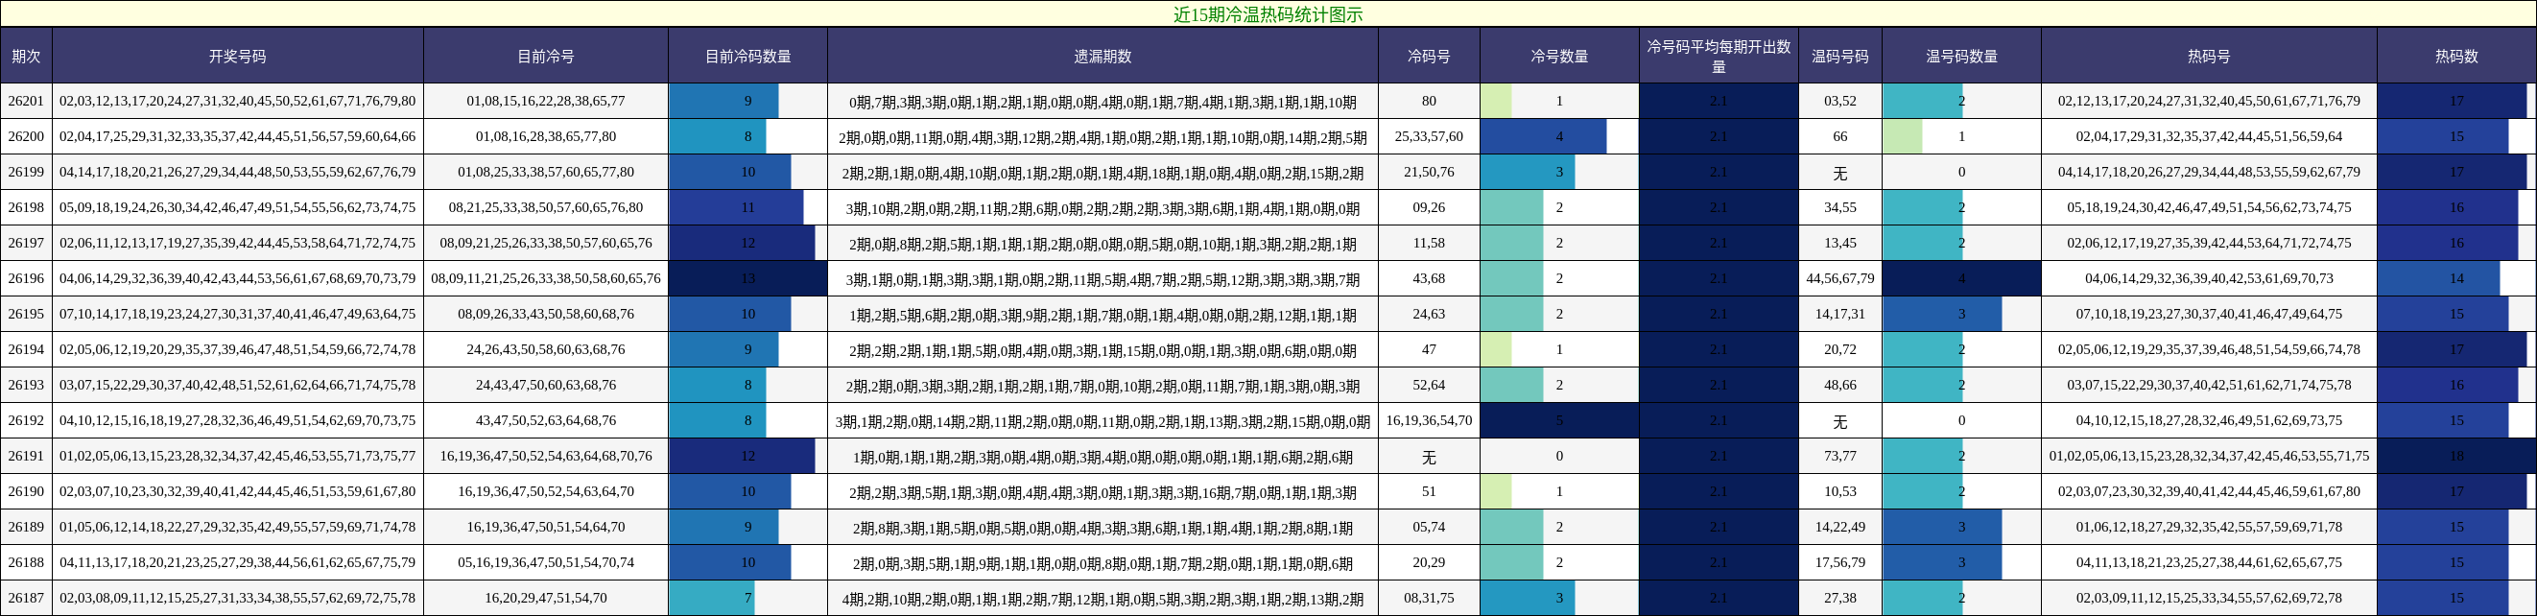Select the 期次 column header
The height and width of the screenshot is (616, 2537).
pos(27,57)
